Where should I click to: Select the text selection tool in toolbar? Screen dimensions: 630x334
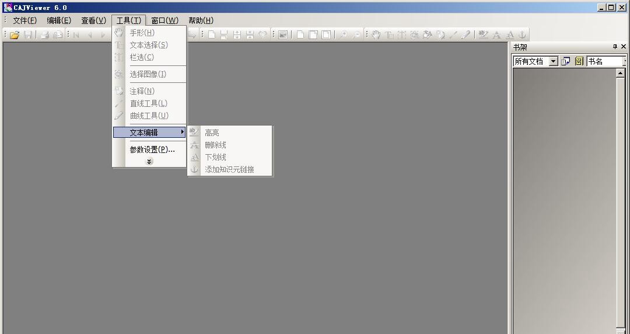coord(389,35)
